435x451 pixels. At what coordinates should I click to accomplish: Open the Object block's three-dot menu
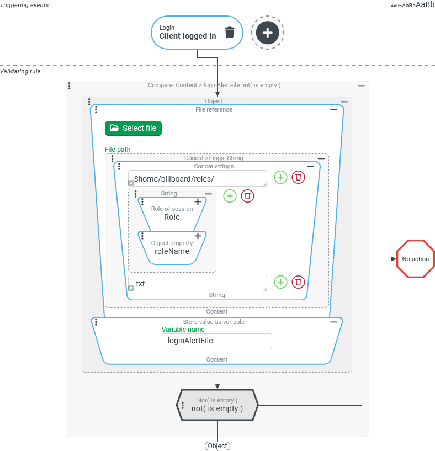[x=89, y=102]
